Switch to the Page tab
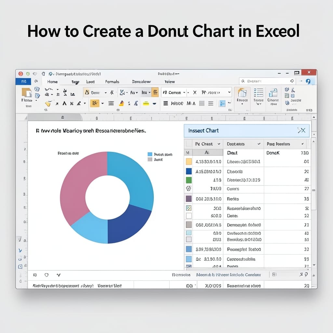The image size is (333, 333). coord(75,82)
